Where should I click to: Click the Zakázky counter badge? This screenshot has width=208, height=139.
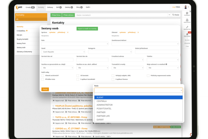[x=72, y=7]
